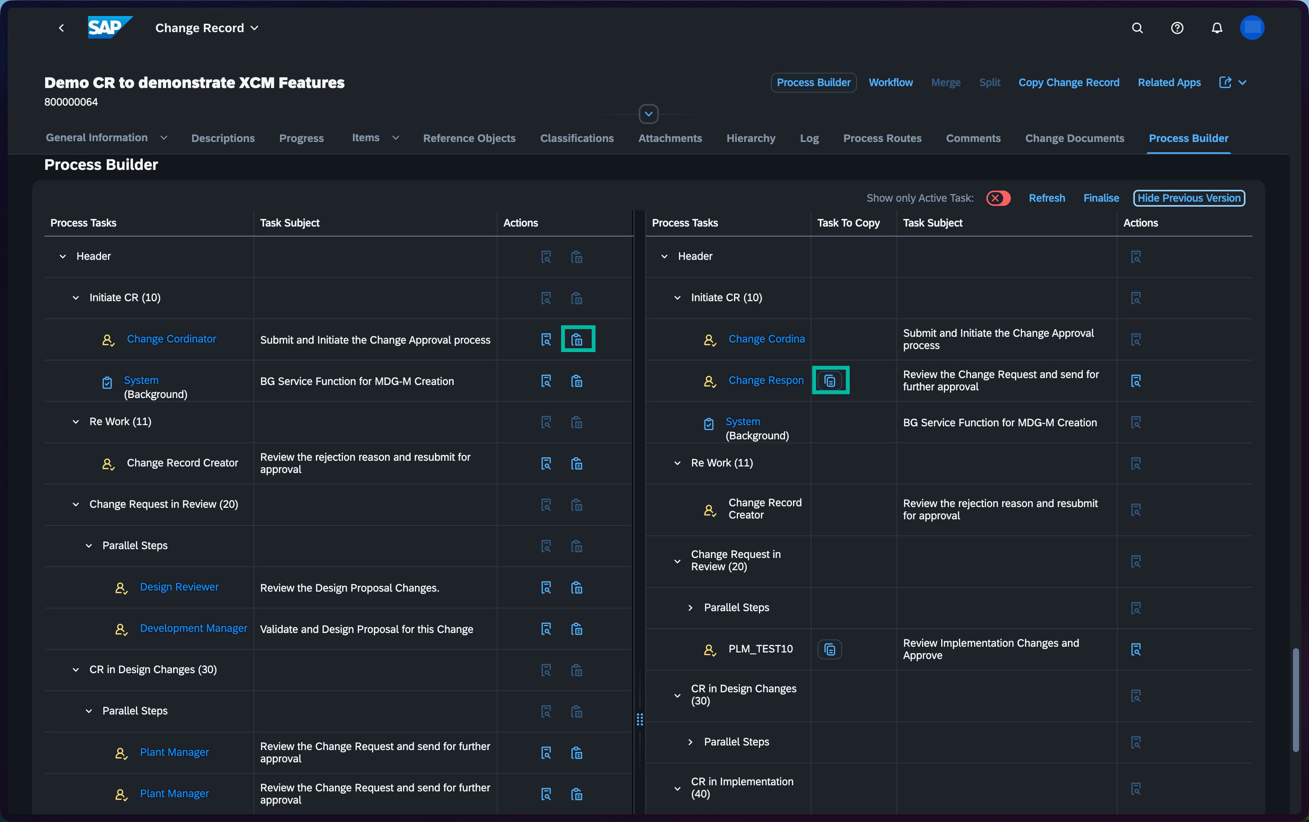Image resolution: width=1309 pixels, height=822 pixels.
Task: Open the Related Apps link
Action: pos(1169,82)
